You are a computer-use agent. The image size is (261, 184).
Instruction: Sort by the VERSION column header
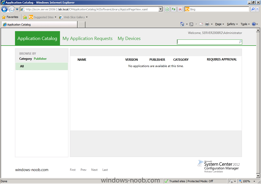[131, 60]
